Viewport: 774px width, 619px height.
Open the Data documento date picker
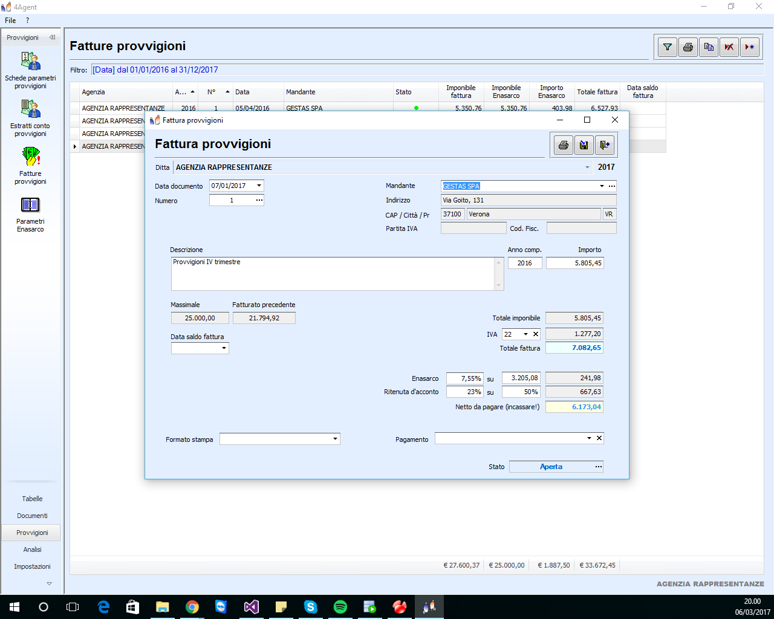coord(259,186)
